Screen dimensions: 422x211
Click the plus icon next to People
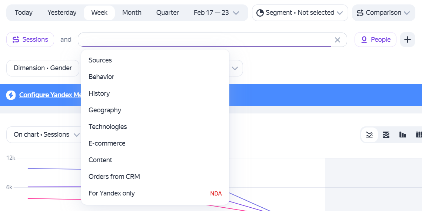point(408,40)
